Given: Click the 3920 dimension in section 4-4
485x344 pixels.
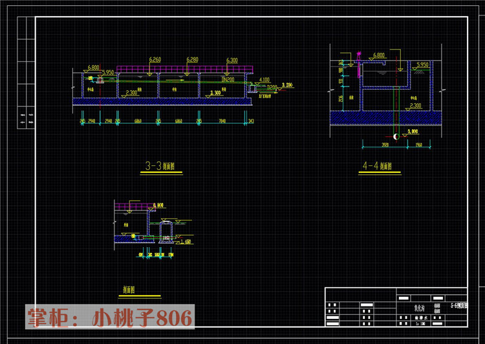Looking at the screenshot, I should [385, 145].
